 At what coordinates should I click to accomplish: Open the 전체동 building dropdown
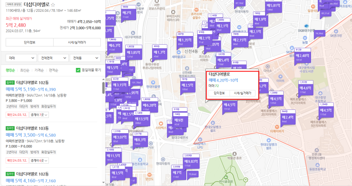pos(85,58)
